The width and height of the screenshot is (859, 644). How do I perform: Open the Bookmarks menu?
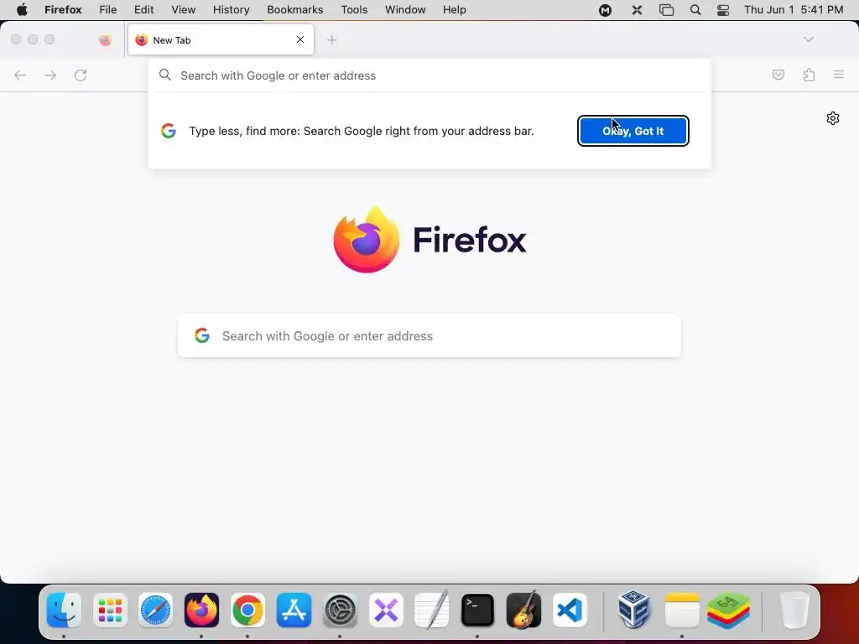(x=294, y=10)
